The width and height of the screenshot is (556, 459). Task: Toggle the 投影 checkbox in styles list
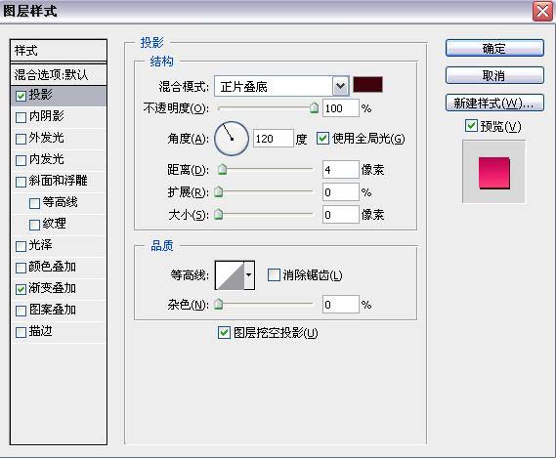click(x=21, y=96)
